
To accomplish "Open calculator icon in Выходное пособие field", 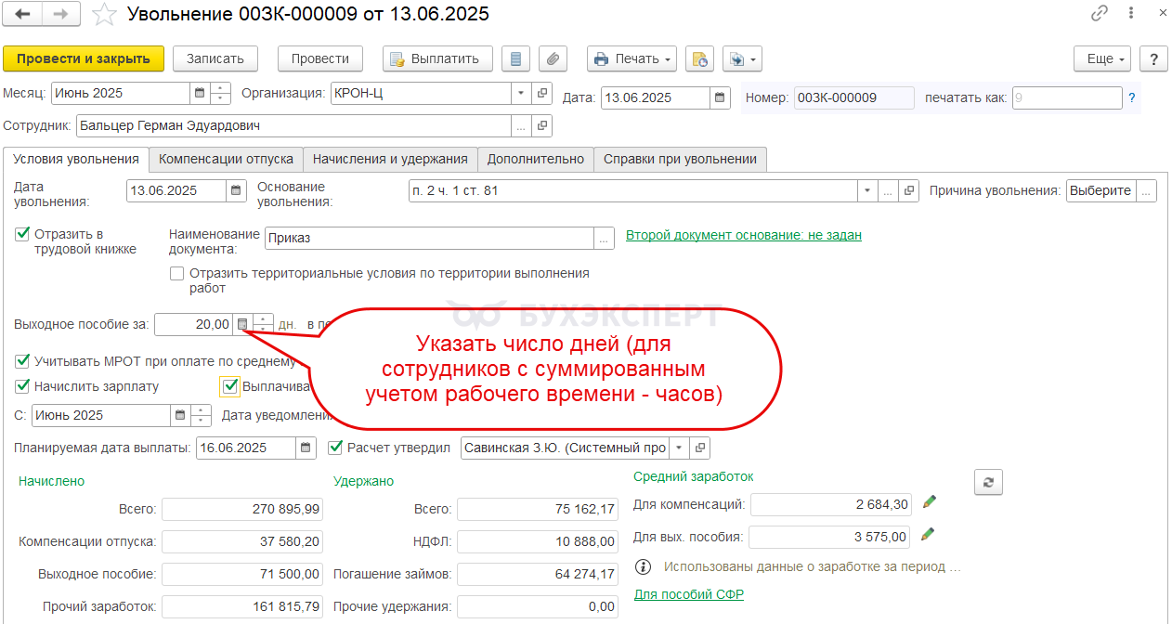I will (x=242, y=324).
